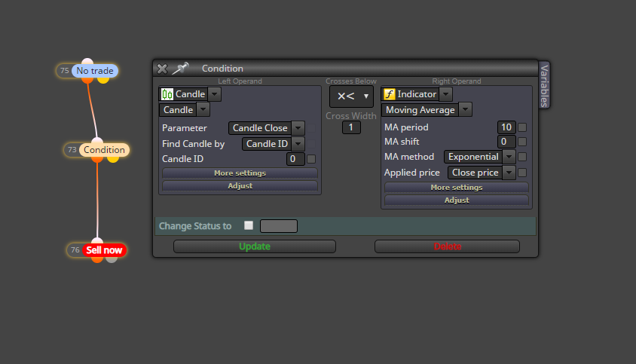Click the Left Operand header label
636x364 pixels.
point(240,81)
